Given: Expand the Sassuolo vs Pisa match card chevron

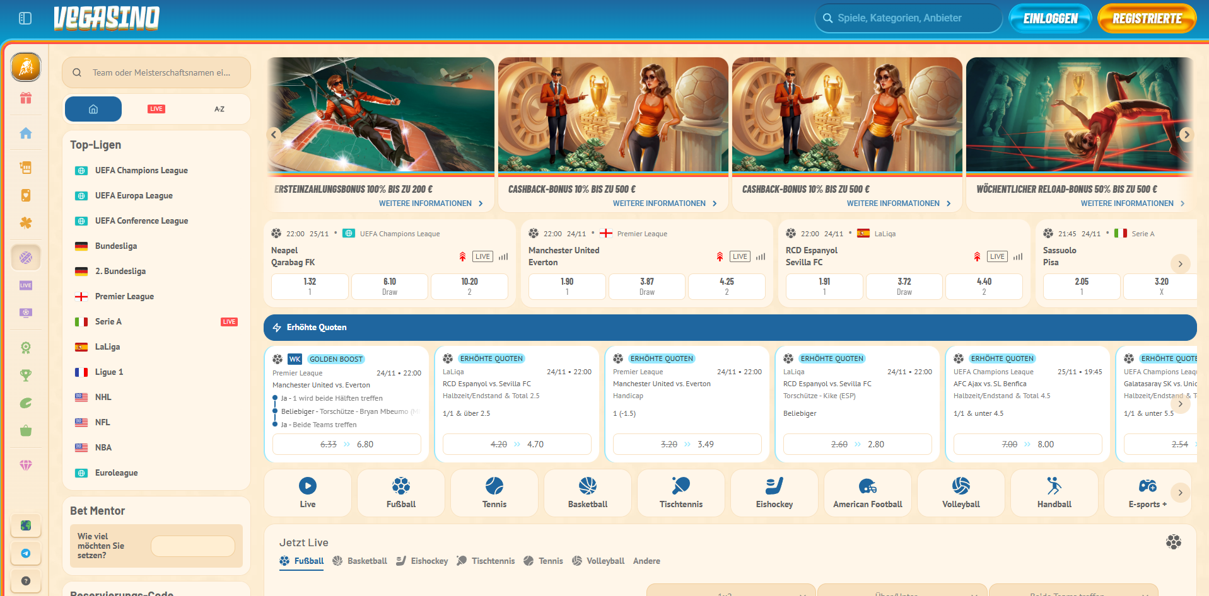Looking at the screenshot, I should (1180, 264).
